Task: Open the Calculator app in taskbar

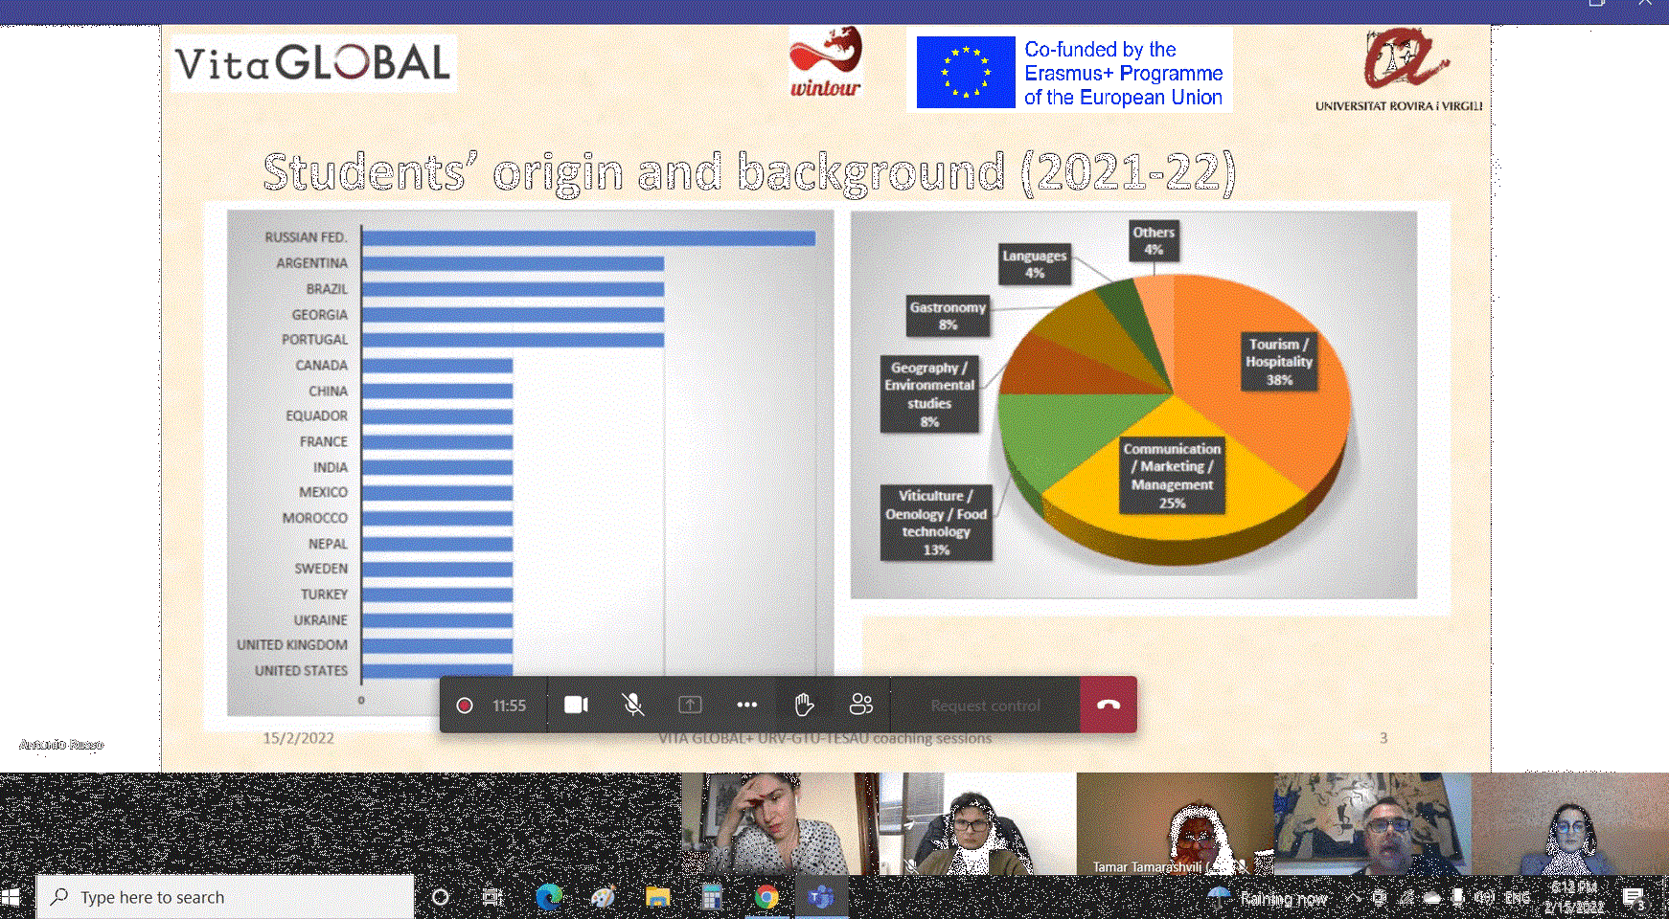Action: point(712,897)
